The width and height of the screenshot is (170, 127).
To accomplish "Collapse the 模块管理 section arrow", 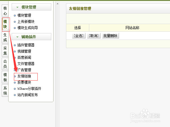I will pos(17,7).
